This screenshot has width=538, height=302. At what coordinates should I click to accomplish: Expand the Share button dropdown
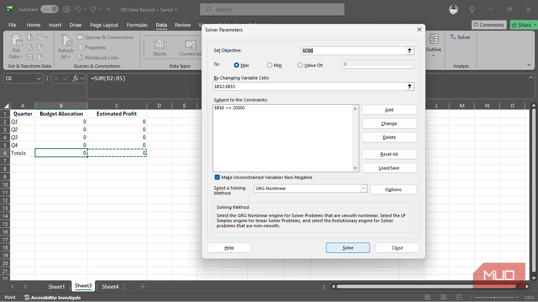click(x=535, y=25)
